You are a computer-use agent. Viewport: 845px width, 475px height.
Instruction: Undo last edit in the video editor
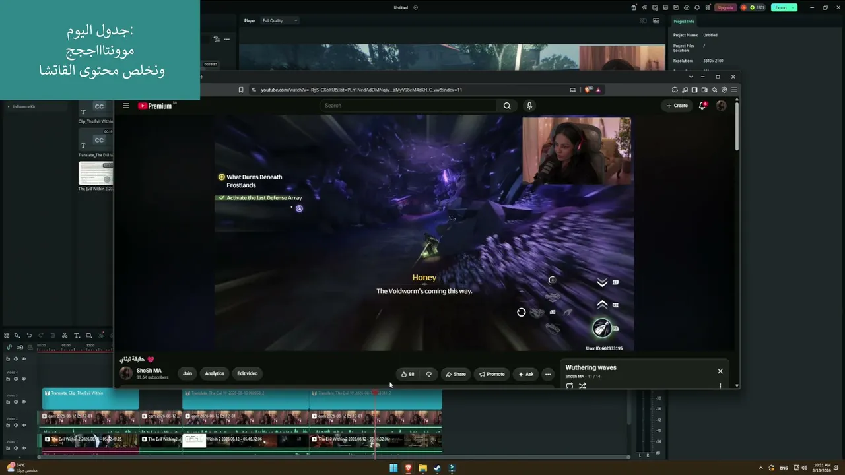[29, 335]
